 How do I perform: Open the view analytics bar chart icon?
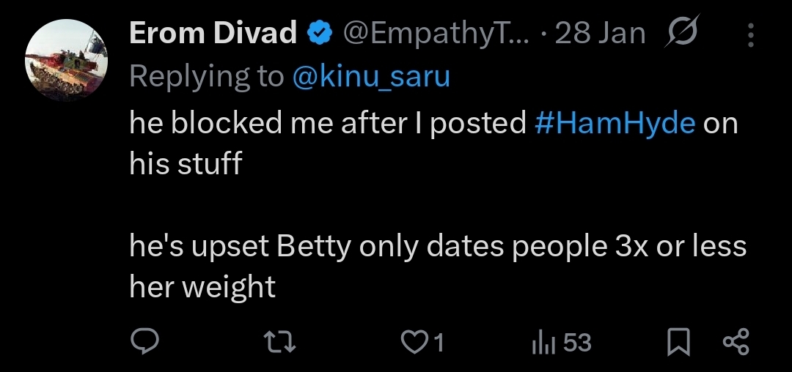click(x=542, y=342)
